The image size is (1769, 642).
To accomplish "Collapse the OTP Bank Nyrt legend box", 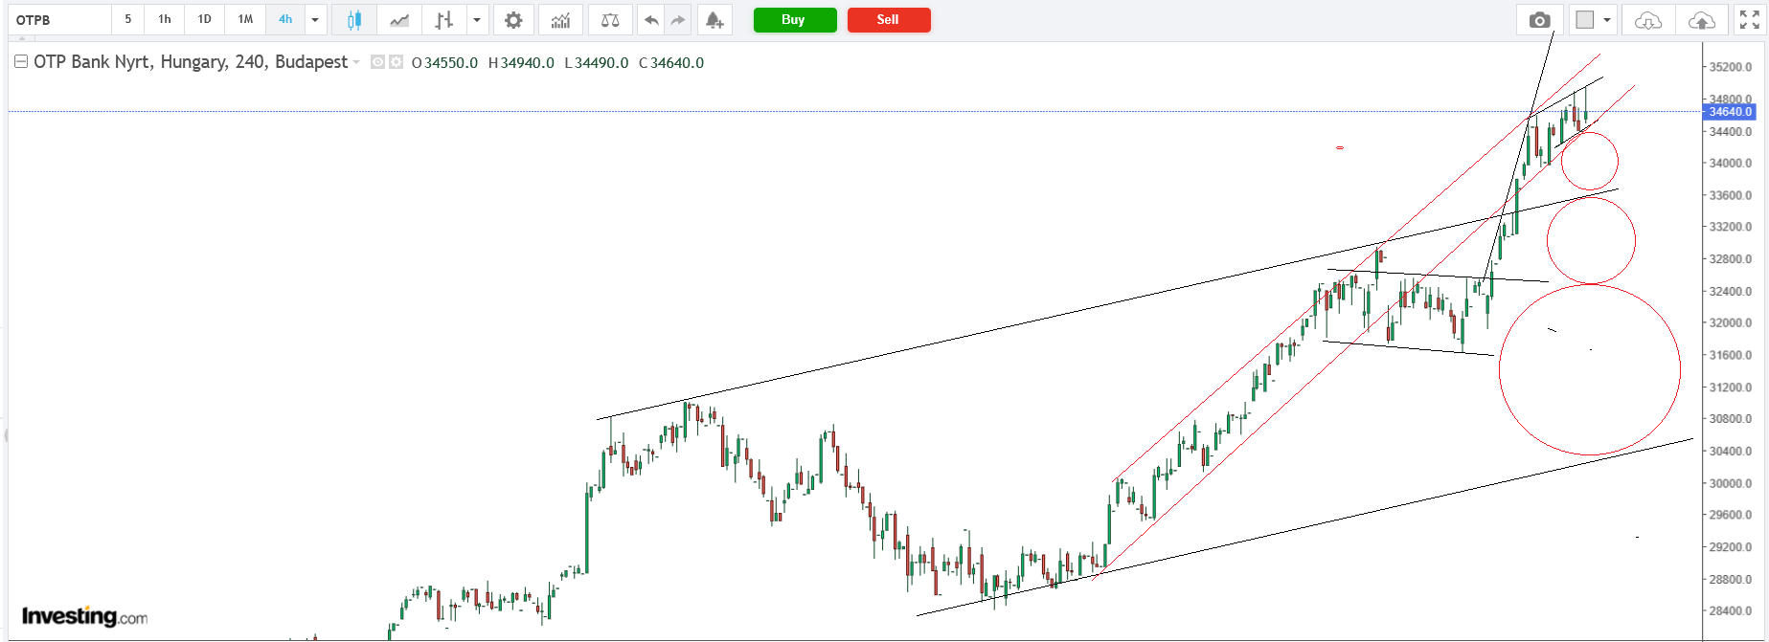I will tap(20, 62).
